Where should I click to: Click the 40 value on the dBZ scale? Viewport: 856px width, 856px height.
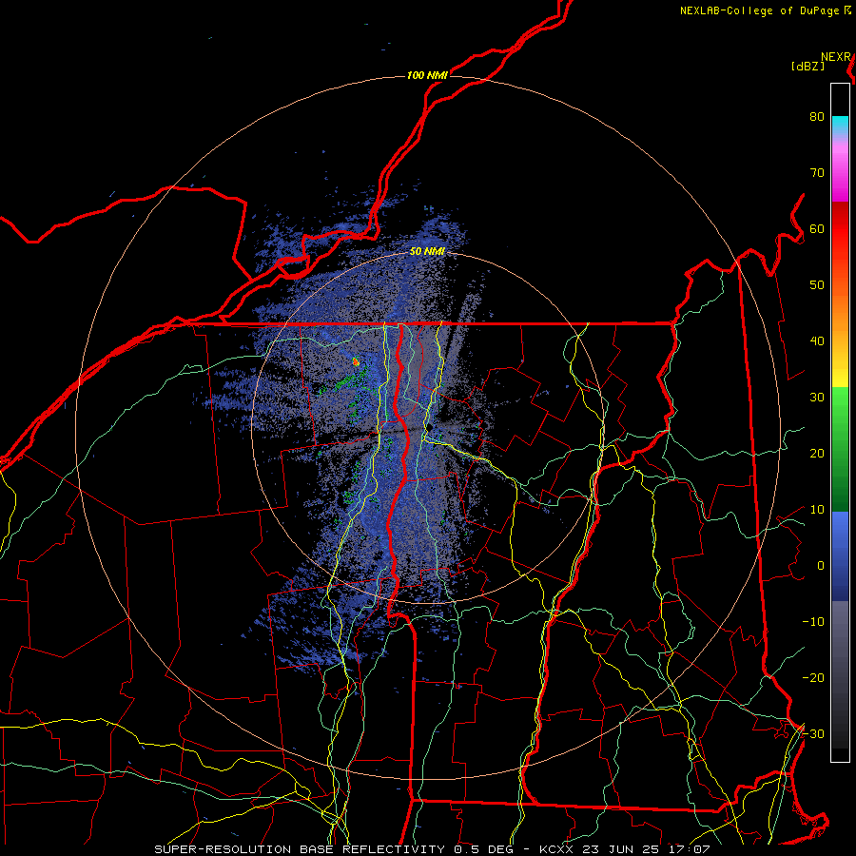click(x=817, y=341)
